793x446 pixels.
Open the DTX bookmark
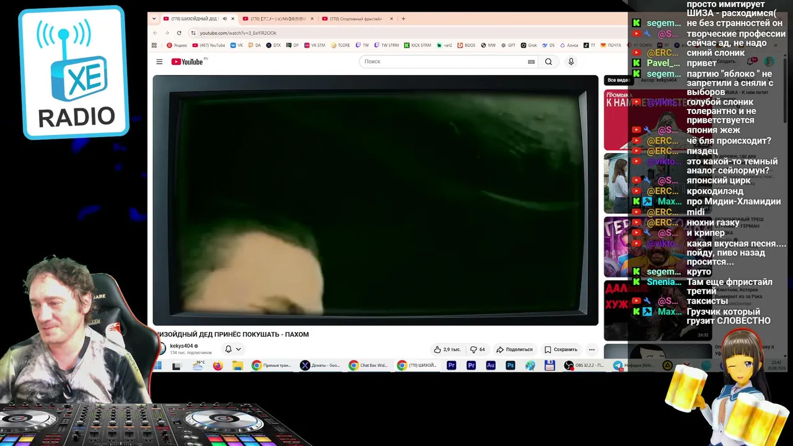[273, 45]
